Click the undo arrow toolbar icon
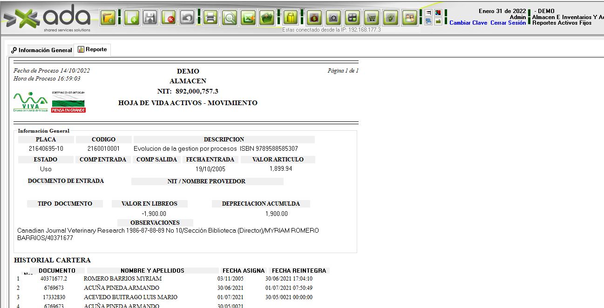Image resolution: width=604 pixels, height=308 pixels. click(187, 18)
